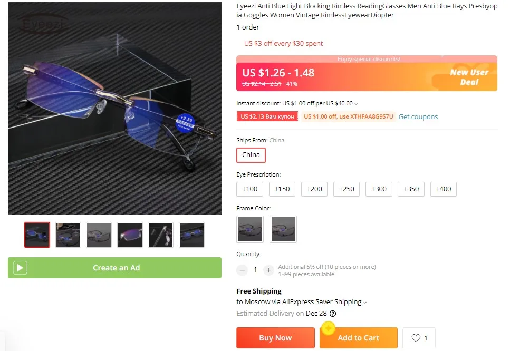Choose the first frame color swatch

250,229
